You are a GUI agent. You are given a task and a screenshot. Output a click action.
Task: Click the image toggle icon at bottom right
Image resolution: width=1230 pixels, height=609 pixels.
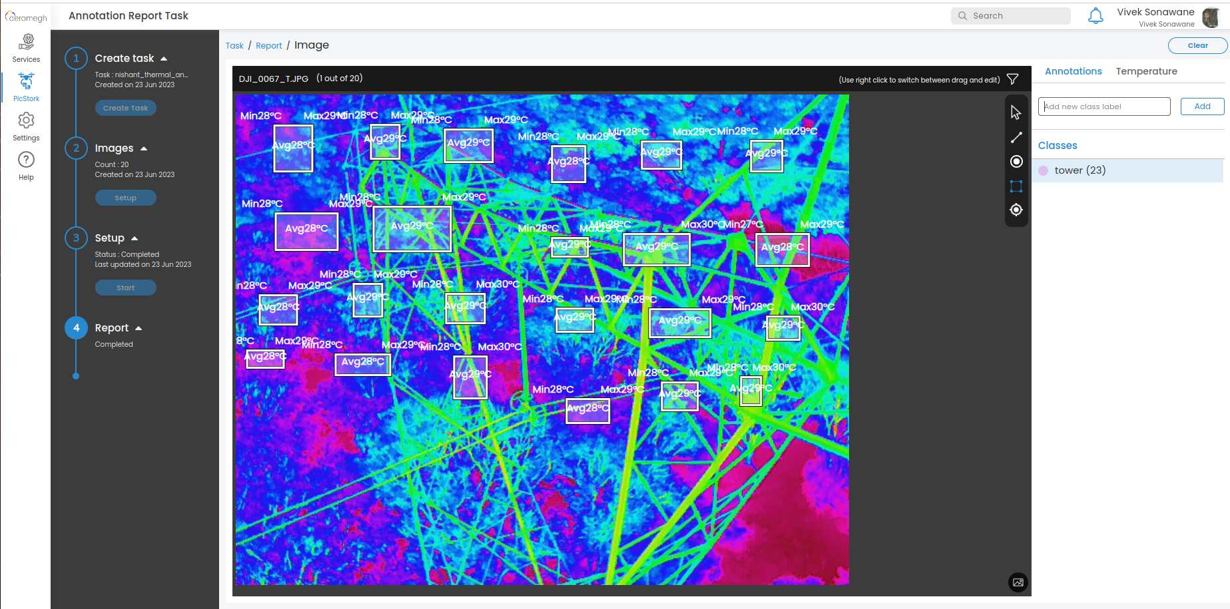pyautogui.click(x=1018, y=582)
